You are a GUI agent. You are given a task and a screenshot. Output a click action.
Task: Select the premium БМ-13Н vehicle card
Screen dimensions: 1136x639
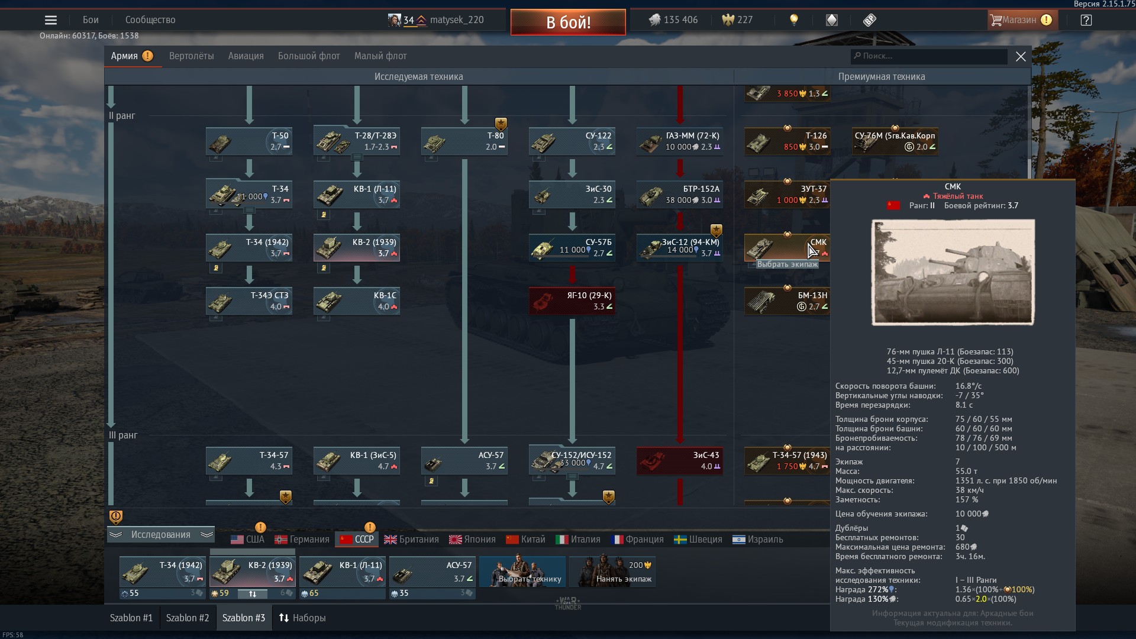788,301
